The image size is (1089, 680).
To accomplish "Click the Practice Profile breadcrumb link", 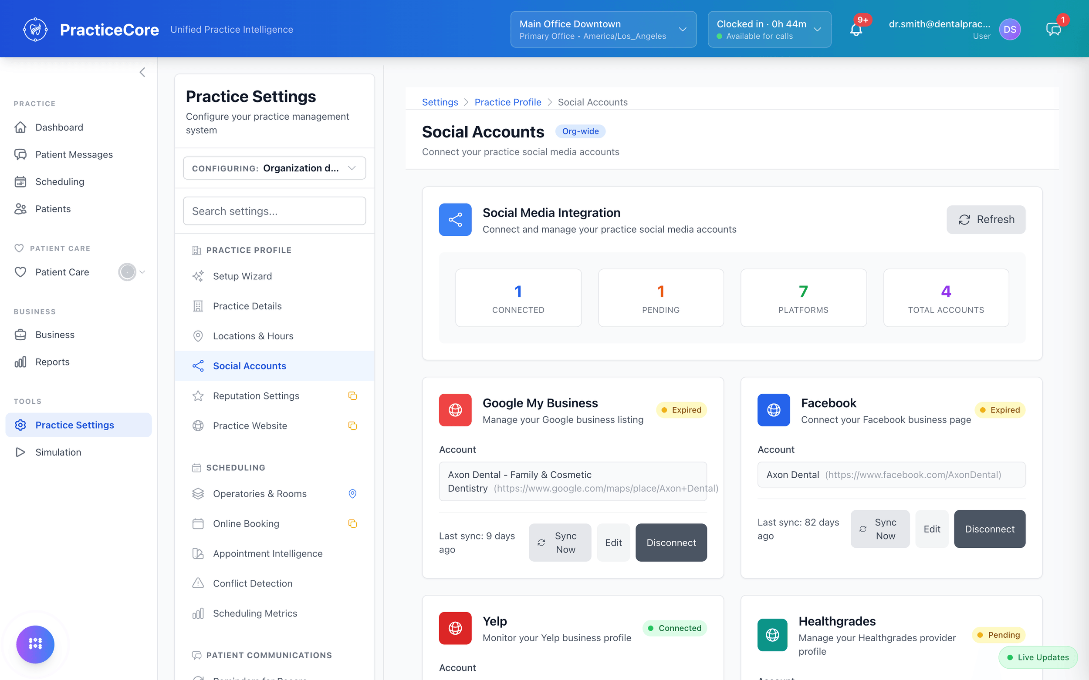I will click(507, 102).
